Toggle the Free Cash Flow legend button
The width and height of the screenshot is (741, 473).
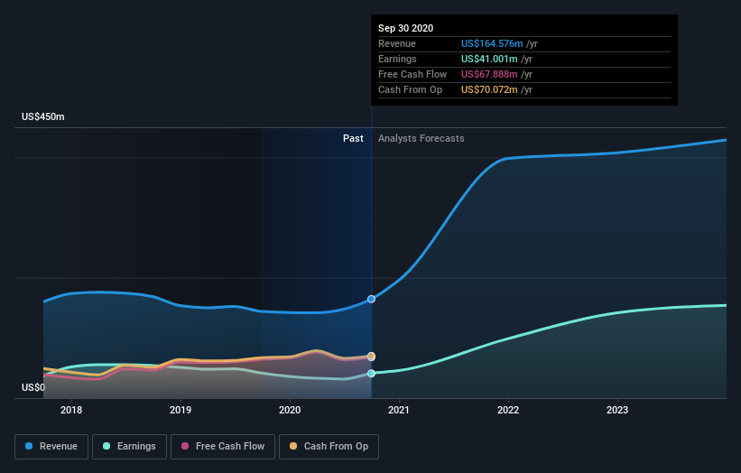tap(223, 447)
